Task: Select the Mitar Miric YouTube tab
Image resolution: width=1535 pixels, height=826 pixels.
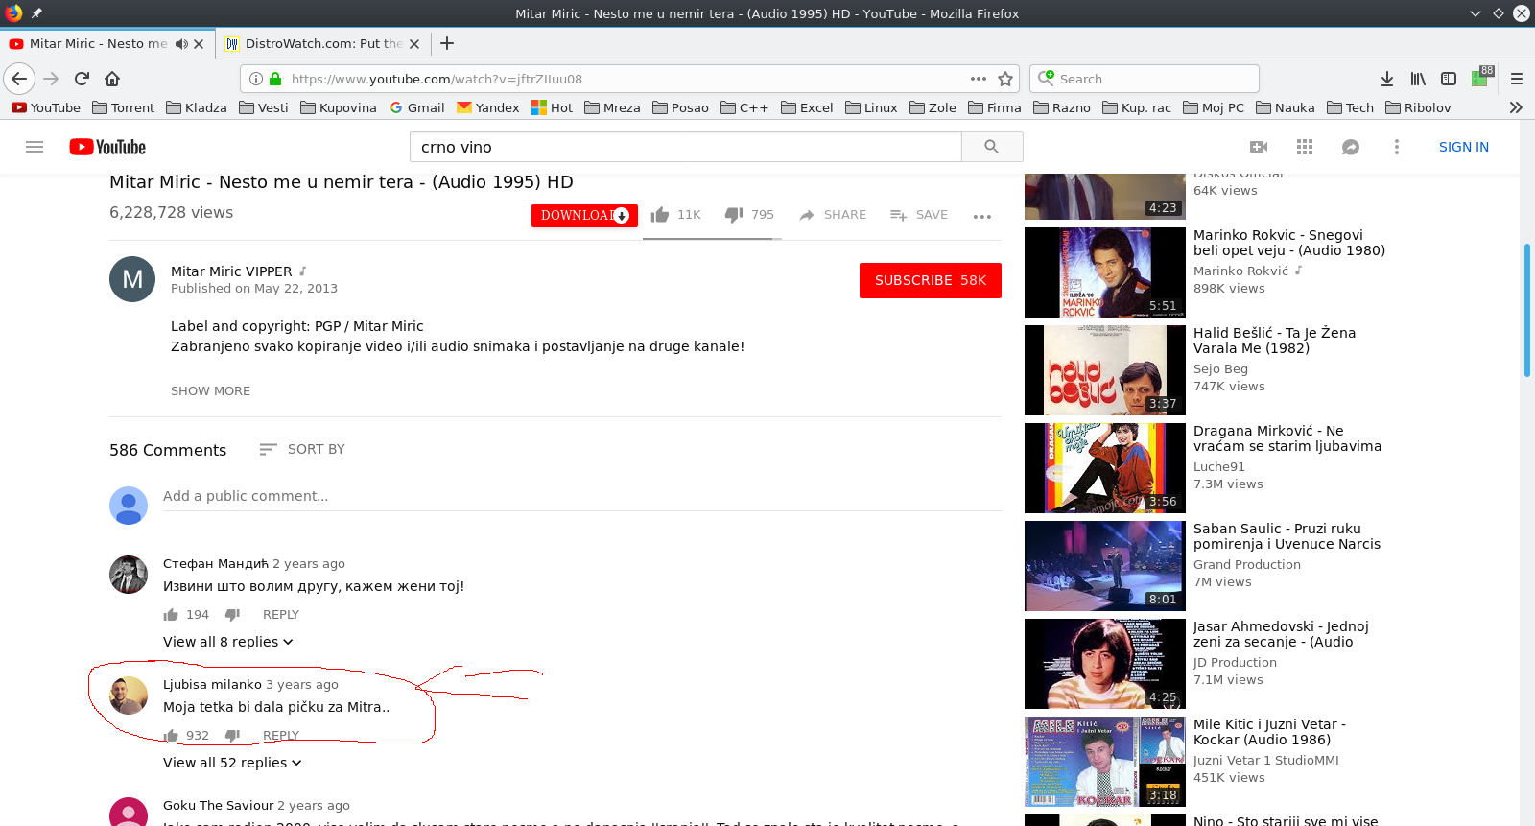Action: click(96, 44)
